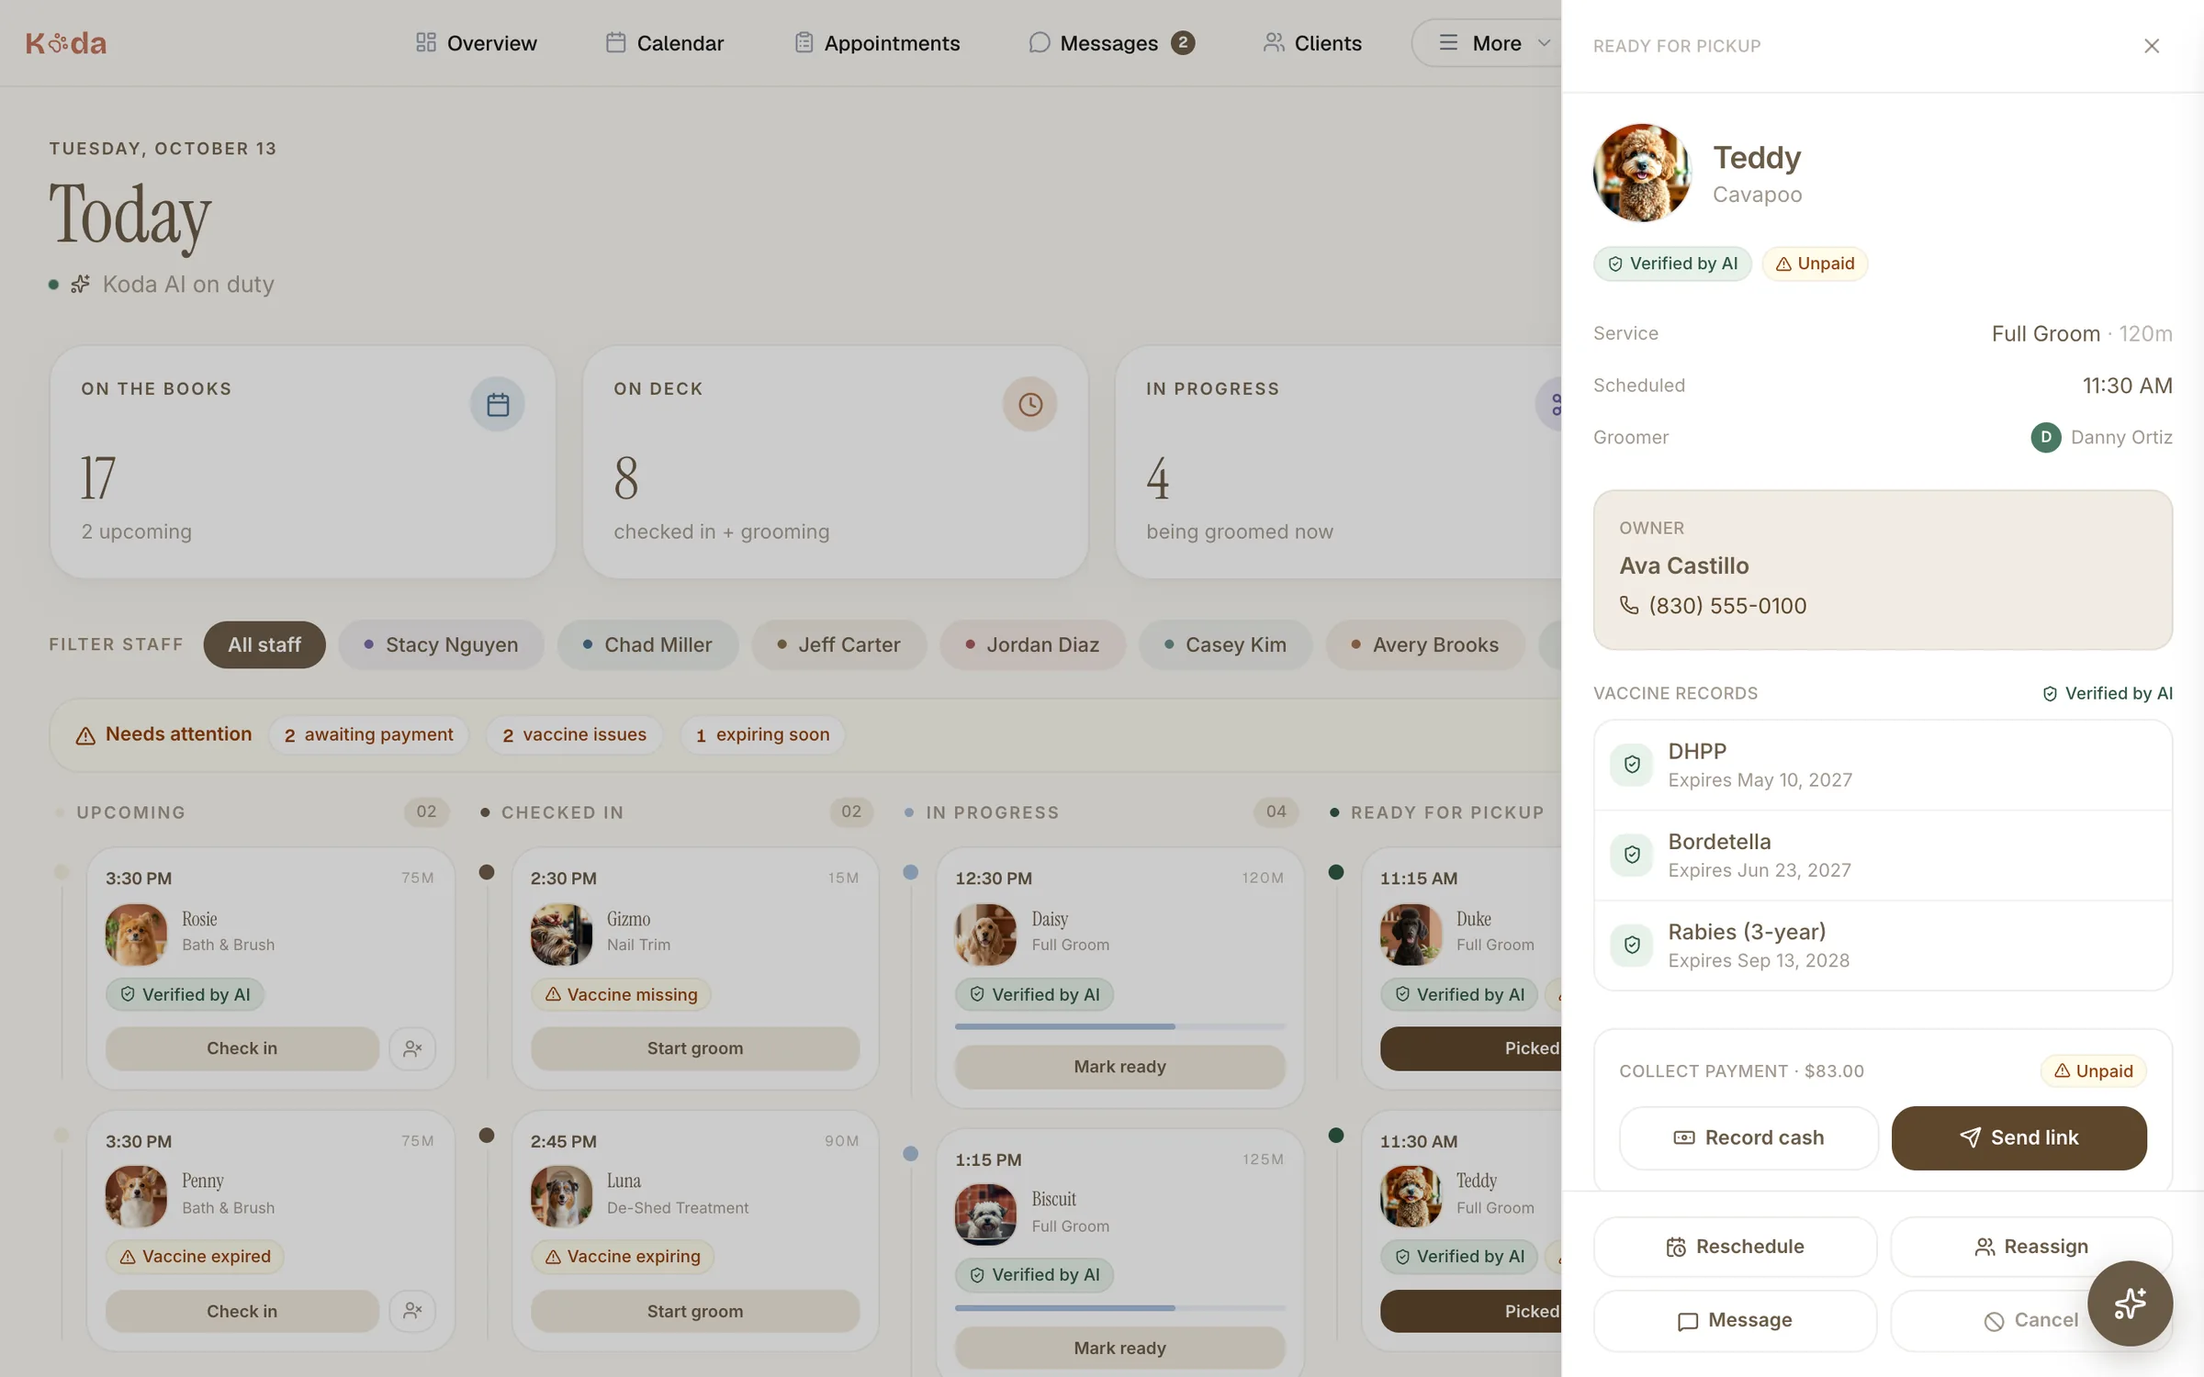This screenshot has height=1377, width=2204.
Task: Click the Unpaid badge under Teddy's name
Action: tap(1815, 263)
